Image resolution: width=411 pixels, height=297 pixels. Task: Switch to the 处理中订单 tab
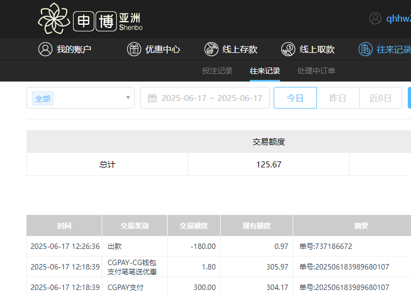(316, 71)
